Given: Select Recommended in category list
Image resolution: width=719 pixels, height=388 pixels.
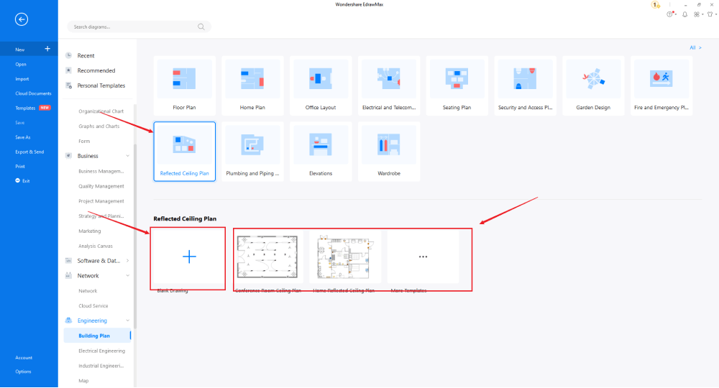Looking at the screenshot, I should coord(96,70).
